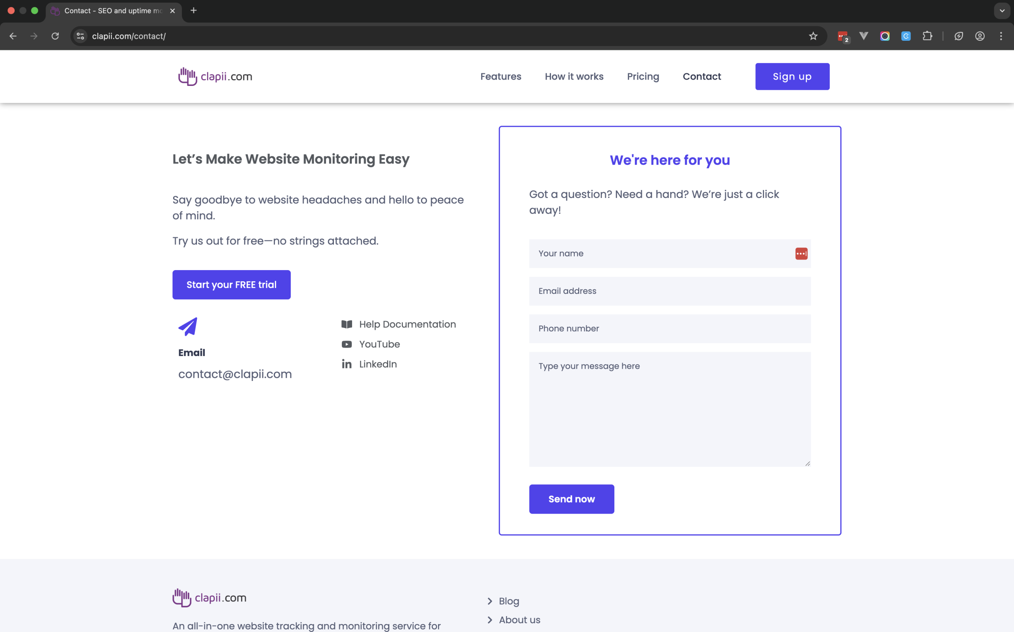This screenshot has width=1014, height=632.
Task: Open the Chrome three-dot menu
Action: tap(1001, 36)
